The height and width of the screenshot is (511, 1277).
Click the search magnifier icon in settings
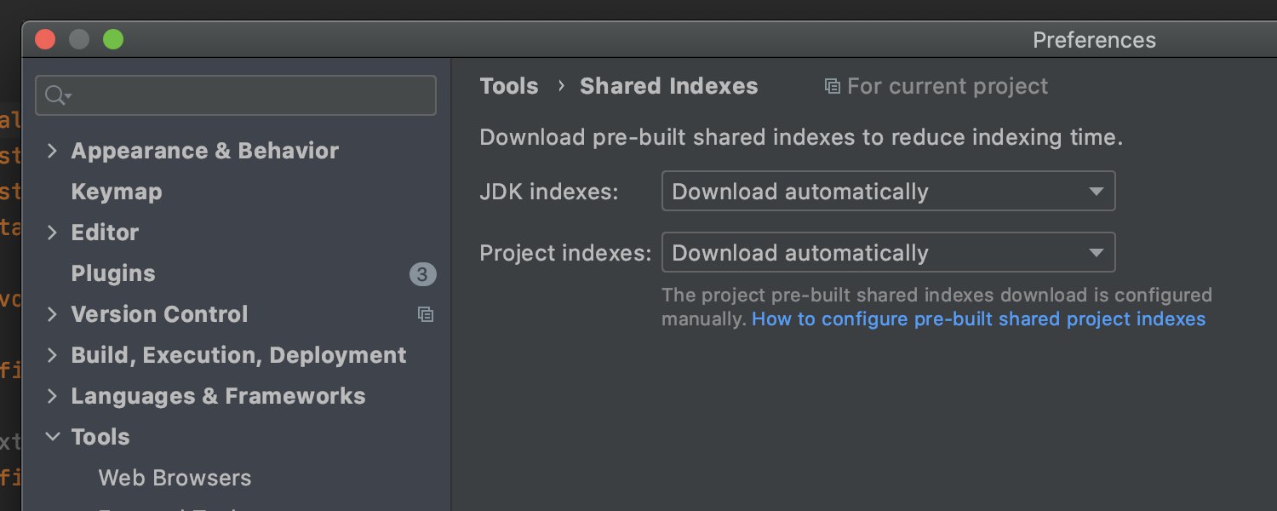(57, 95)
